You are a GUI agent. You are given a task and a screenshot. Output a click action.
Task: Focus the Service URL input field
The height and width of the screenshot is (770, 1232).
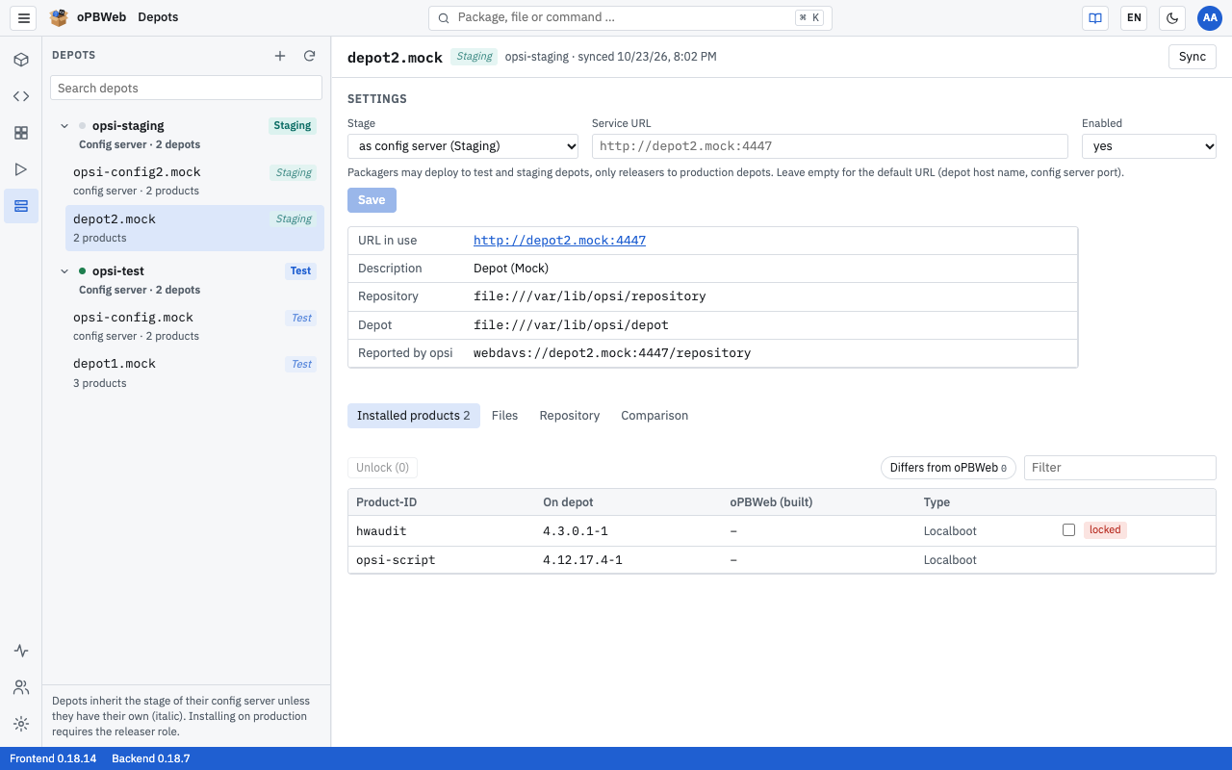tap(830, 146)
